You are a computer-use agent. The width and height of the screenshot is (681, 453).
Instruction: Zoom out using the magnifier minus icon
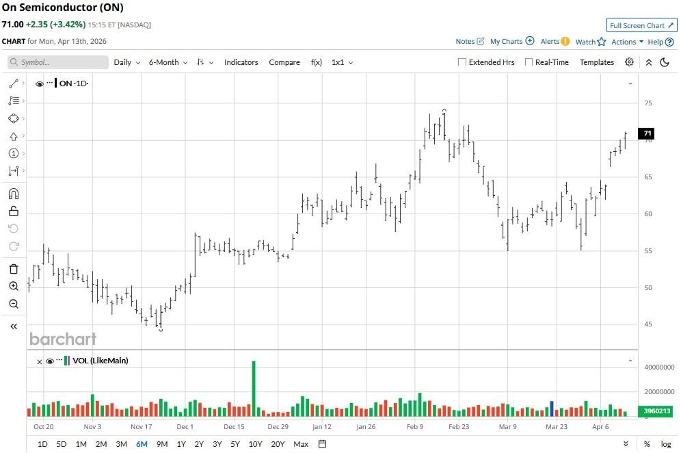coord(13,304)
